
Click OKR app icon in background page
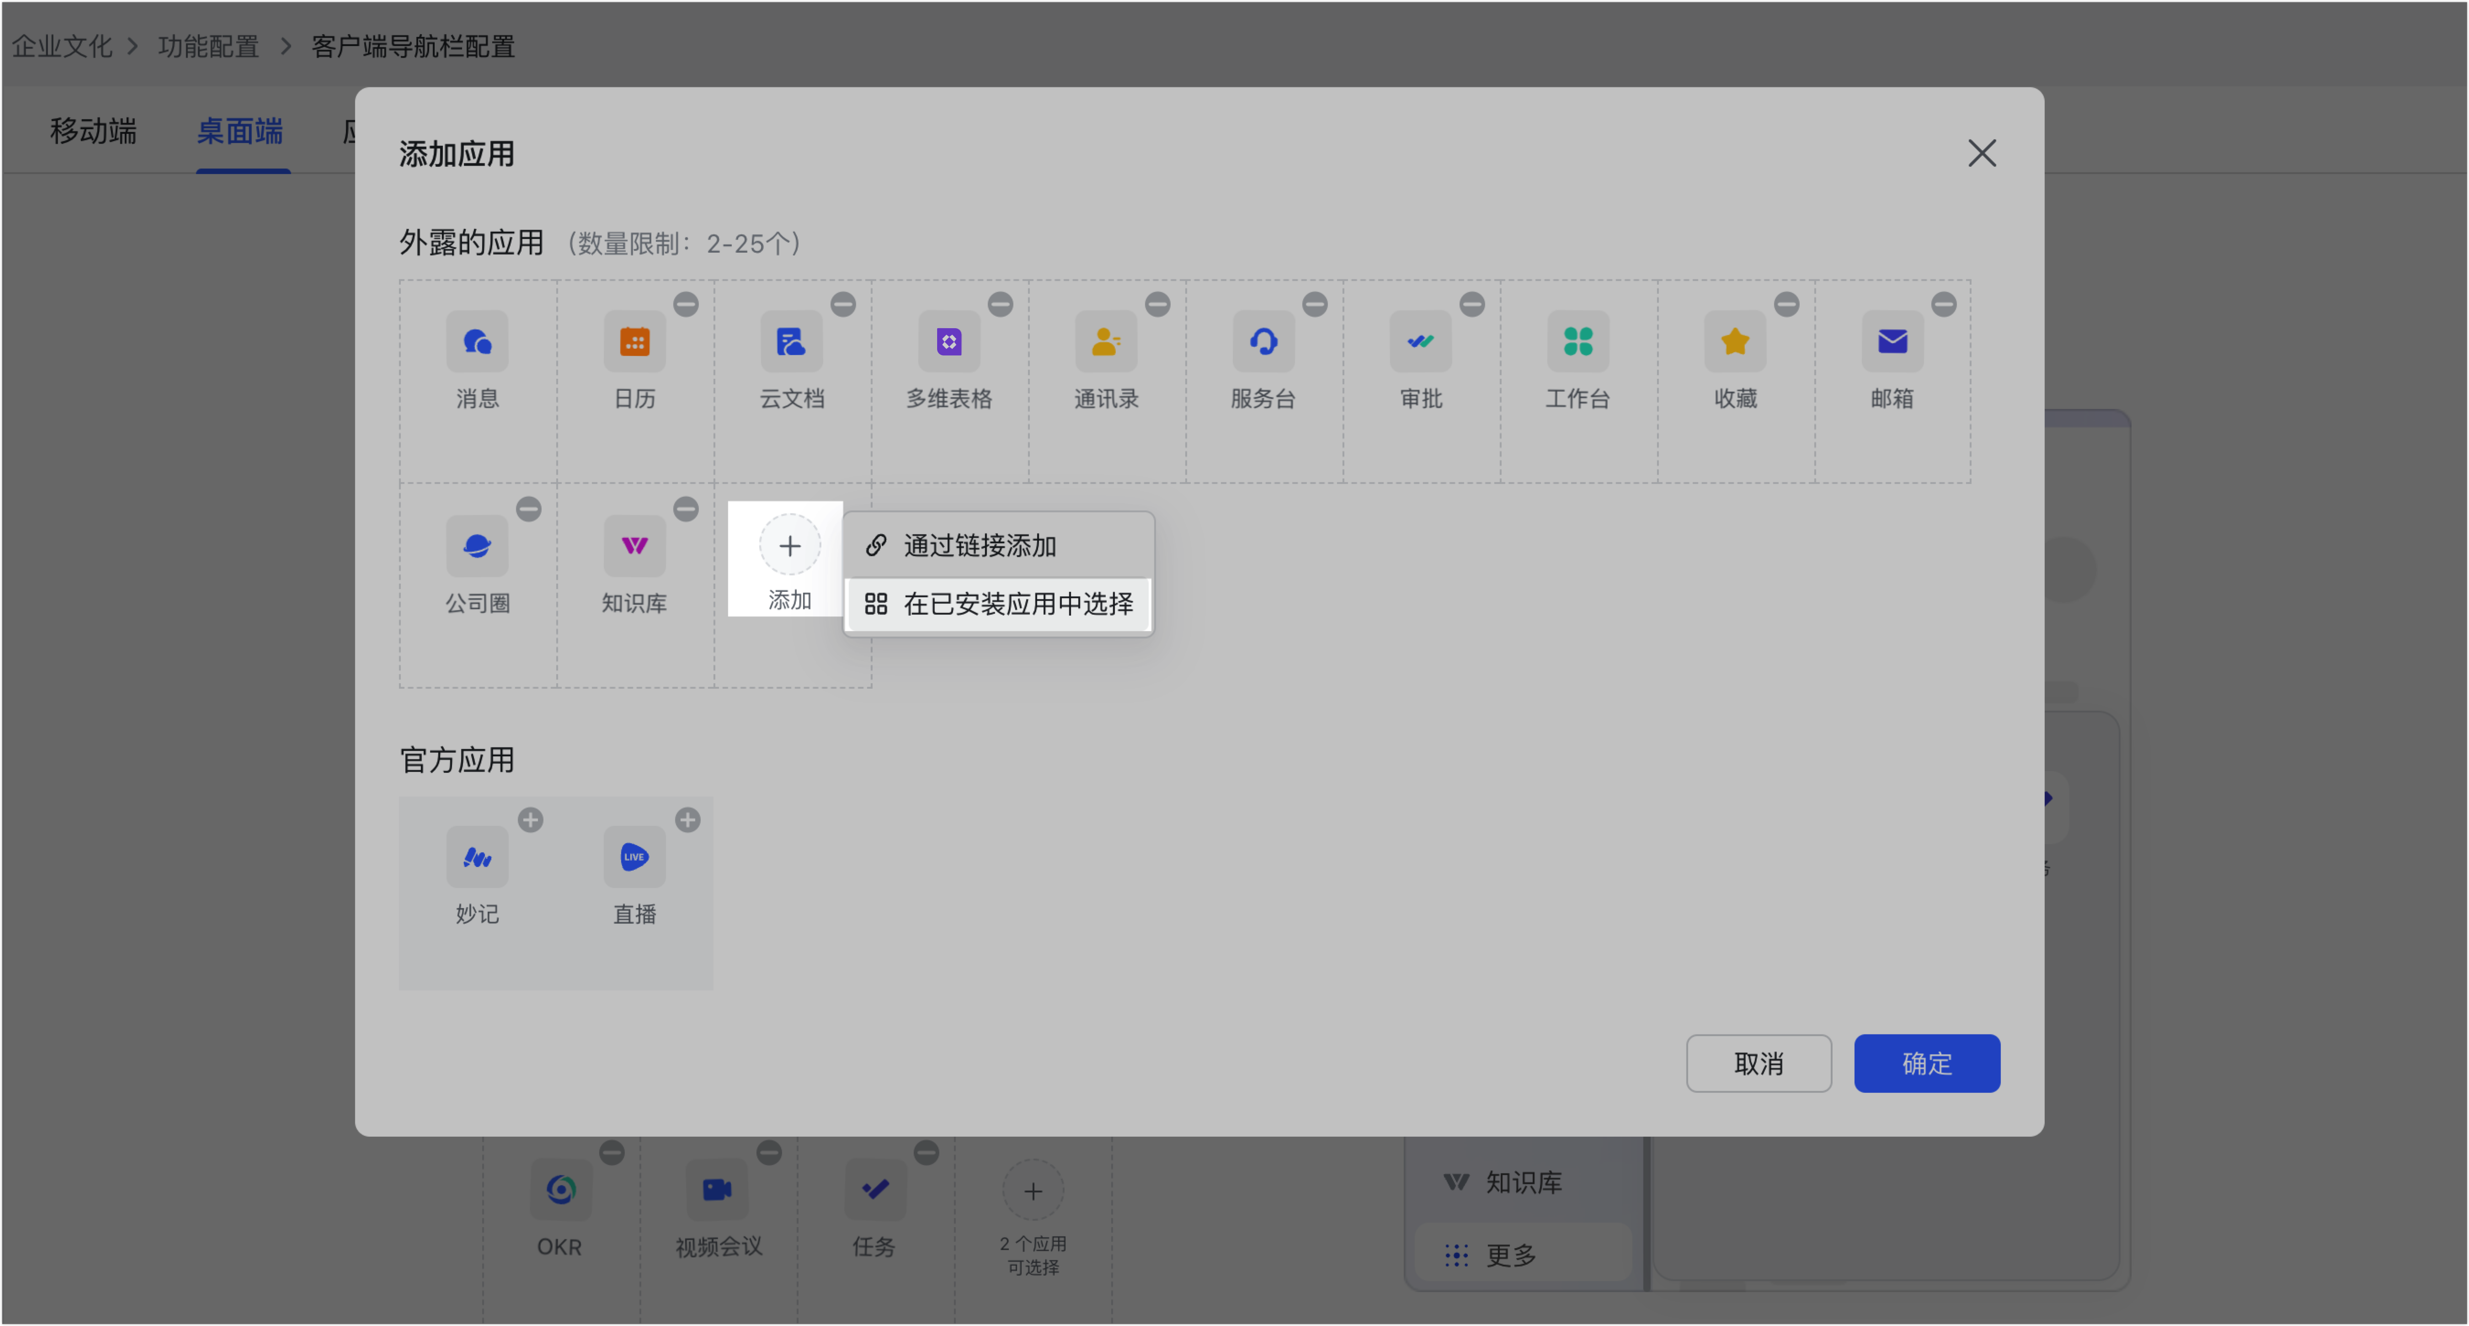pyautogui.click(x=561, y=1189)
